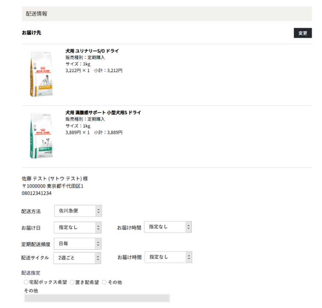The height and width of the screenshot is (308, 322).
Task: Expand the 定期配送頻度 dropdown showing 日毎
Action: point(78,244)
